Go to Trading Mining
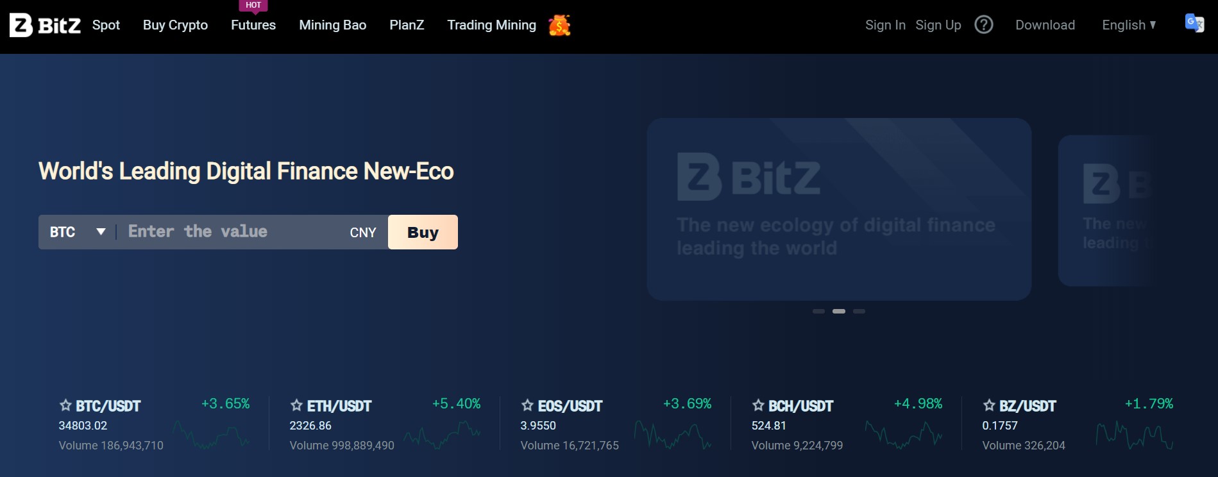1218x477 pixels. pos(491,25)
